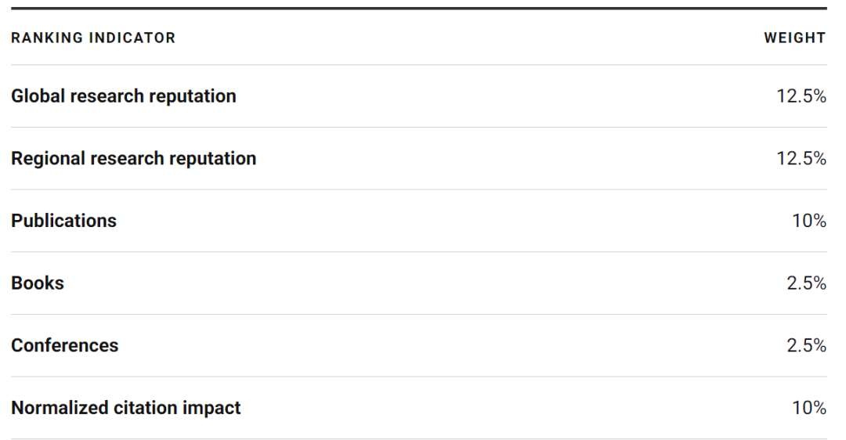The image size is (846, 440).
Task: Click the word "impact" in the last row
Action: point(211,408)
